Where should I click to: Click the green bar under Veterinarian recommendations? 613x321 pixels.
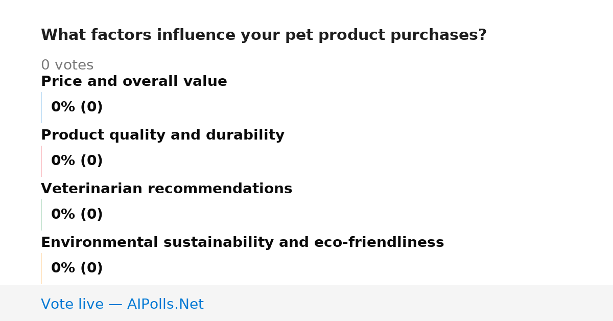41,215
